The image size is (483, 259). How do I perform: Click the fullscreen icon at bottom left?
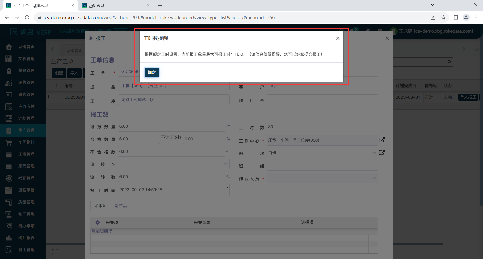(55, 252)
